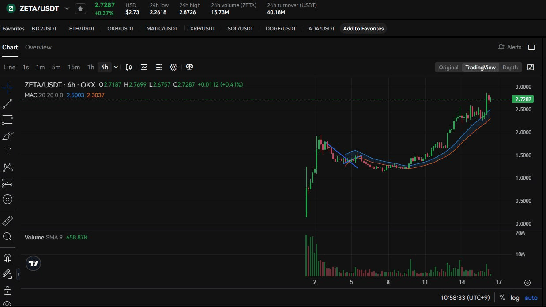Open the emoji icons tool
The image size is (546, 307).
[x=8, y=199]
